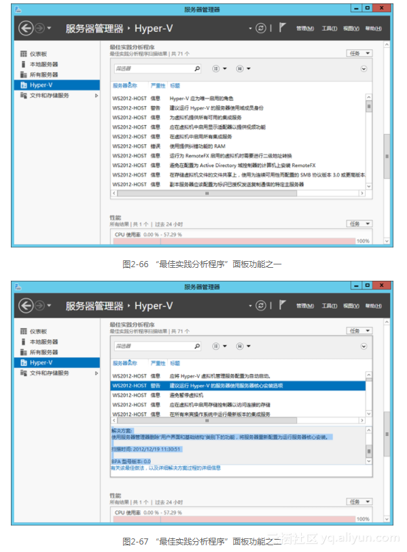Click search magnifier in figure 2-66 filter box
Image resolution: width=407 pixels, height=552 pixels.
coord(197,69)
